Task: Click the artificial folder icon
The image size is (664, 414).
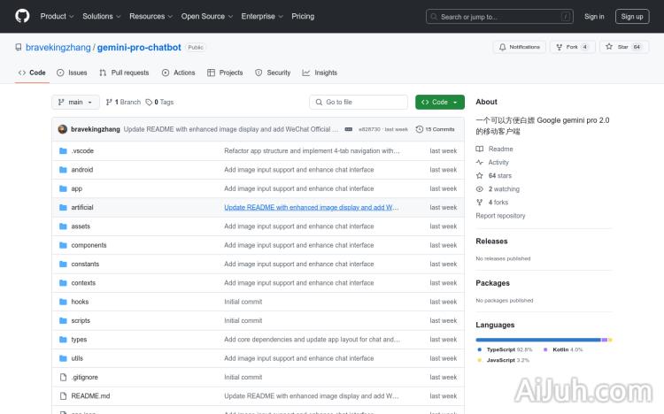Action: click(x=63, y=207)
